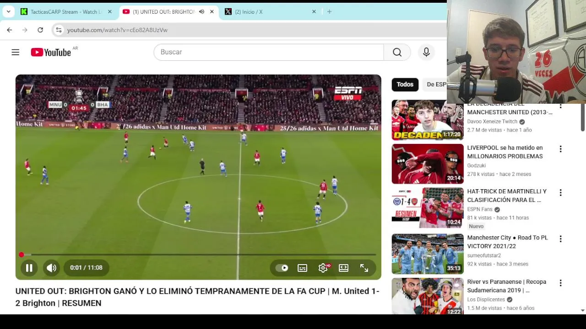This screenshot has width=586, height=329.
Task: Open player settings gear
Action: [x=323, y=268]
